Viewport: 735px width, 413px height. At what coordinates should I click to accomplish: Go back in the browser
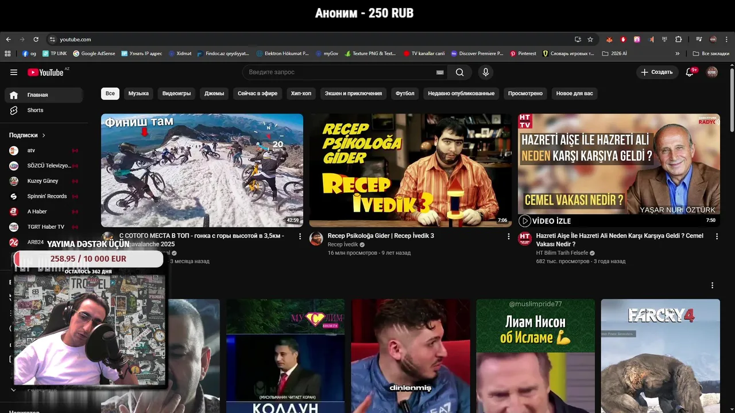point(8,40)
